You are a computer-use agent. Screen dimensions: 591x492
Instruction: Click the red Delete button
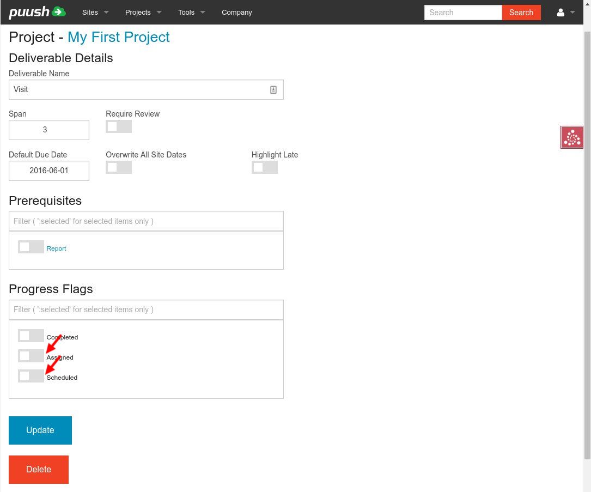click(x=39, y=470)
